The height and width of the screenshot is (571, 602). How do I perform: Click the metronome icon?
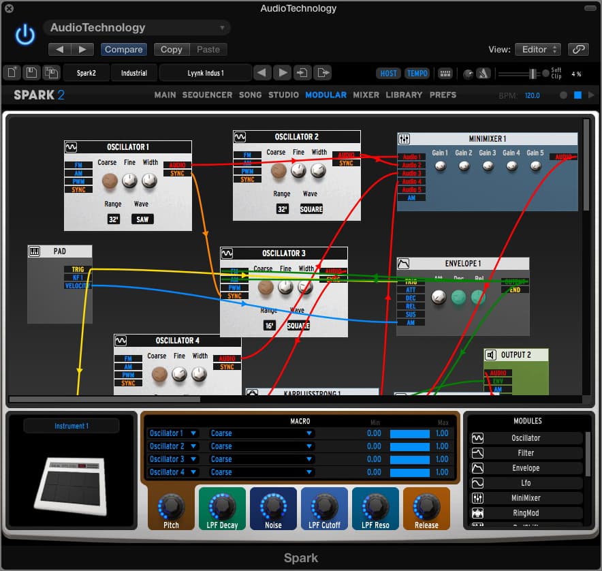click(x=484, y=73)
